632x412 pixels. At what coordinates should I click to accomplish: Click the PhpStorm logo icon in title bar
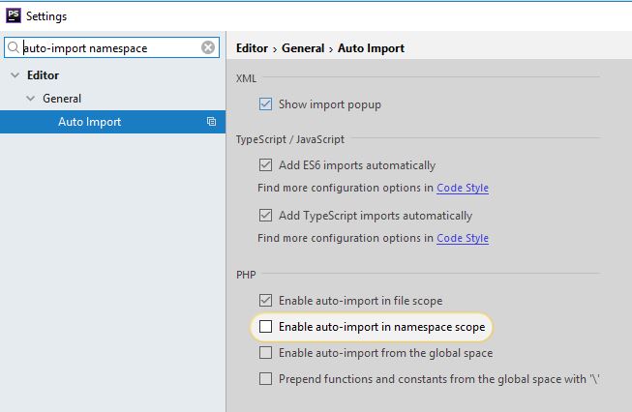point(14,15)
